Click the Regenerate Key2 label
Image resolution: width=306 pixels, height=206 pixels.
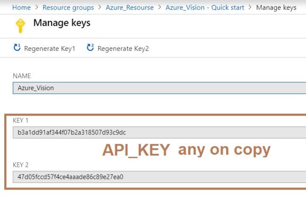pos(123,48)
